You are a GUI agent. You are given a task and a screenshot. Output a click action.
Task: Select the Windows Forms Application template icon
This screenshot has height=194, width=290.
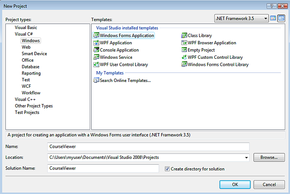pyautogui.click(x=97, y=36)
